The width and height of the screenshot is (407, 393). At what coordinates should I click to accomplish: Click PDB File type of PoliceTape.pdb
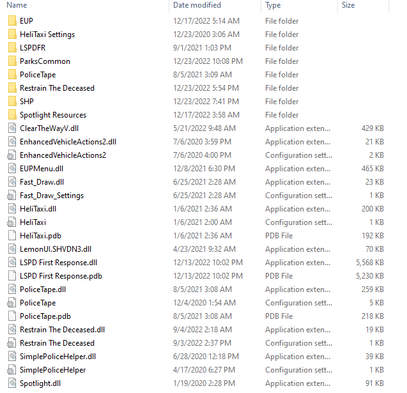[279, 316]
